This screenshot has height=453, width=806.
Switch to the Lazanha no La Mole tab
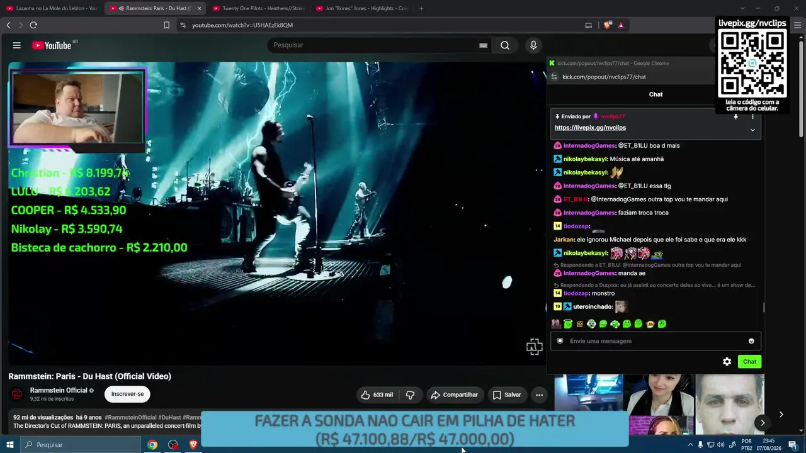pyautogui.click(x=52, y=8)
